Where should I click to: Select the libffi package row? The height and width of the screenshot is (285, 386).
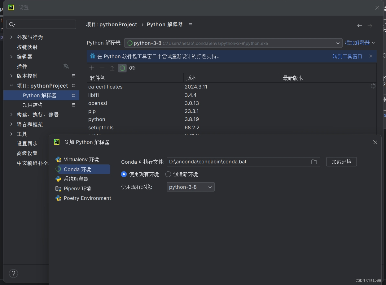point(232,95)
